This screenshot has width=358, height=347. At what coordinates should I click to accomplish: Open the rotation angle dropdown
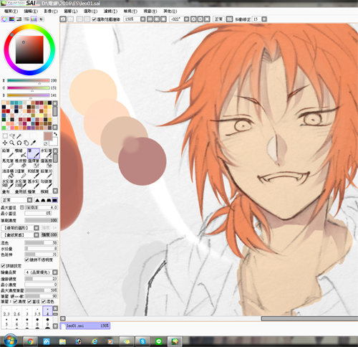point(187,19)
